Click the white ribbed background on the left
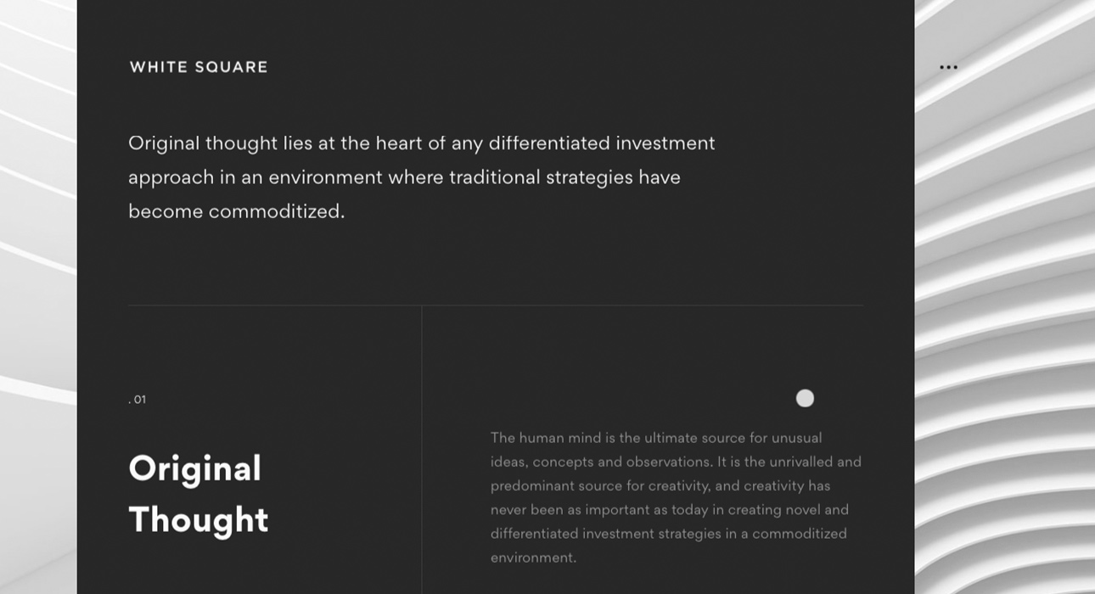This screenshot has width=1095, height=594. click(37, 297)
